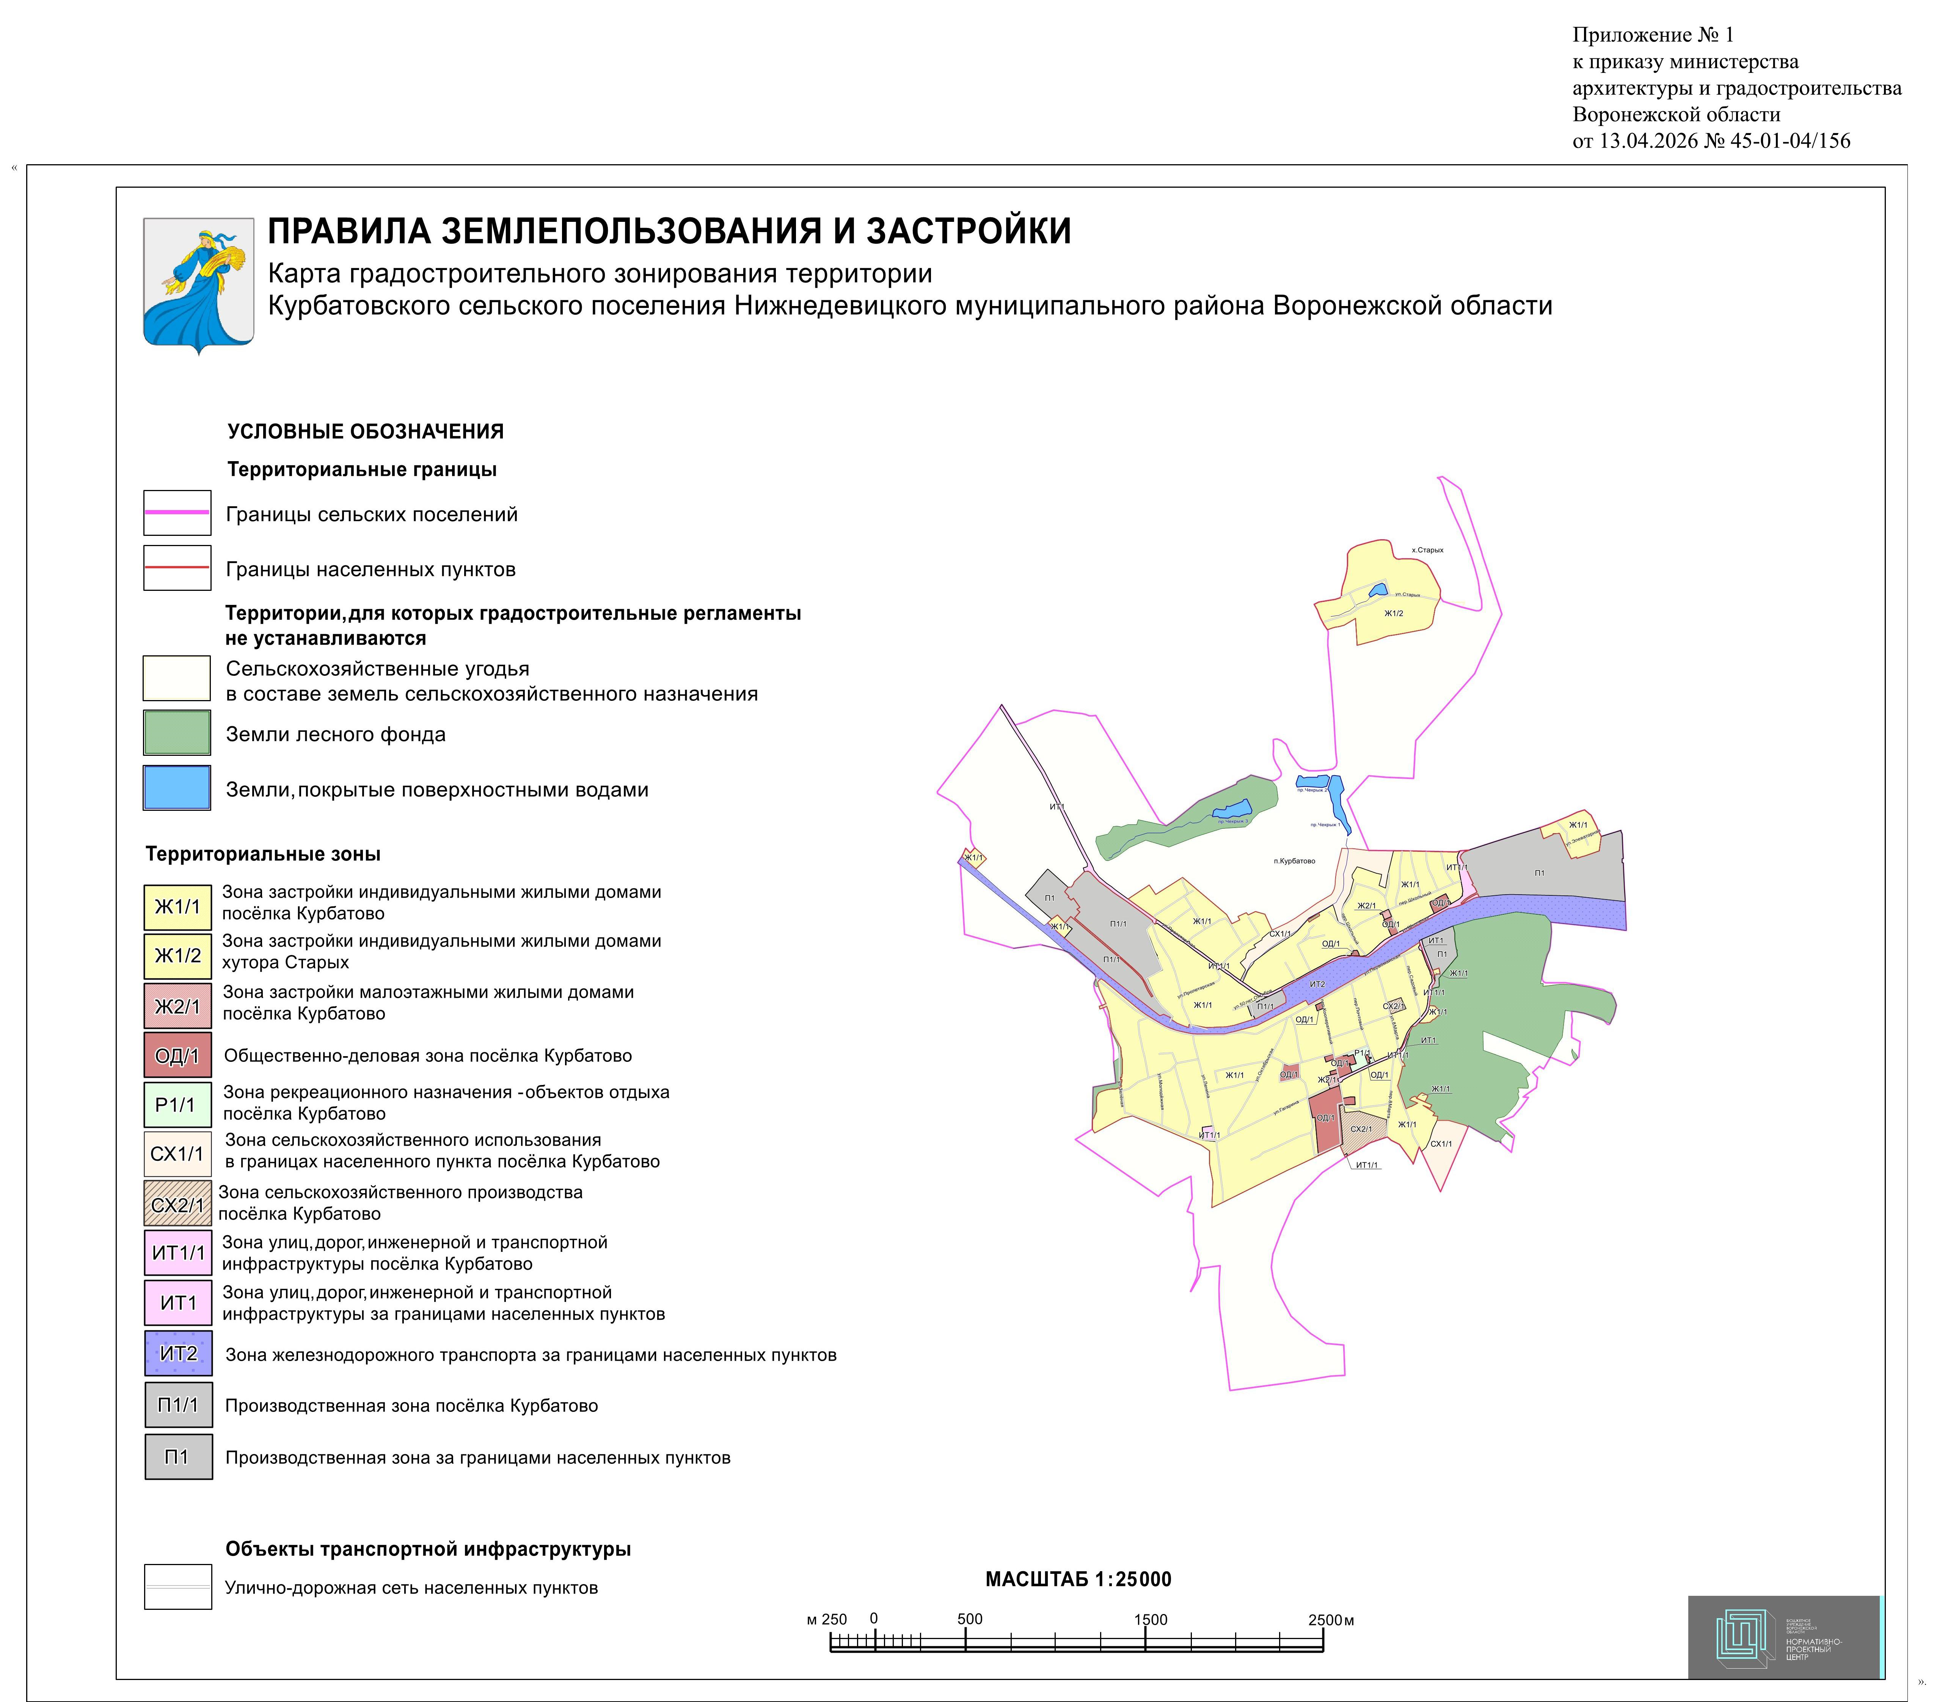The width and height of the screenshot is (1934, 1702).
Task: Click the Курбатовского coat of arms emblem
Action: pyautogui.click(x=199, y=284)
